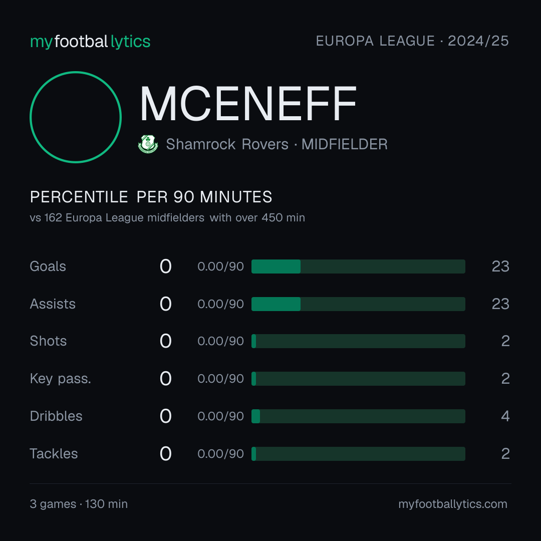Click the Assists 0.00/90 value
The width and height of the screenshot is (541, 541).
point(220,304)
